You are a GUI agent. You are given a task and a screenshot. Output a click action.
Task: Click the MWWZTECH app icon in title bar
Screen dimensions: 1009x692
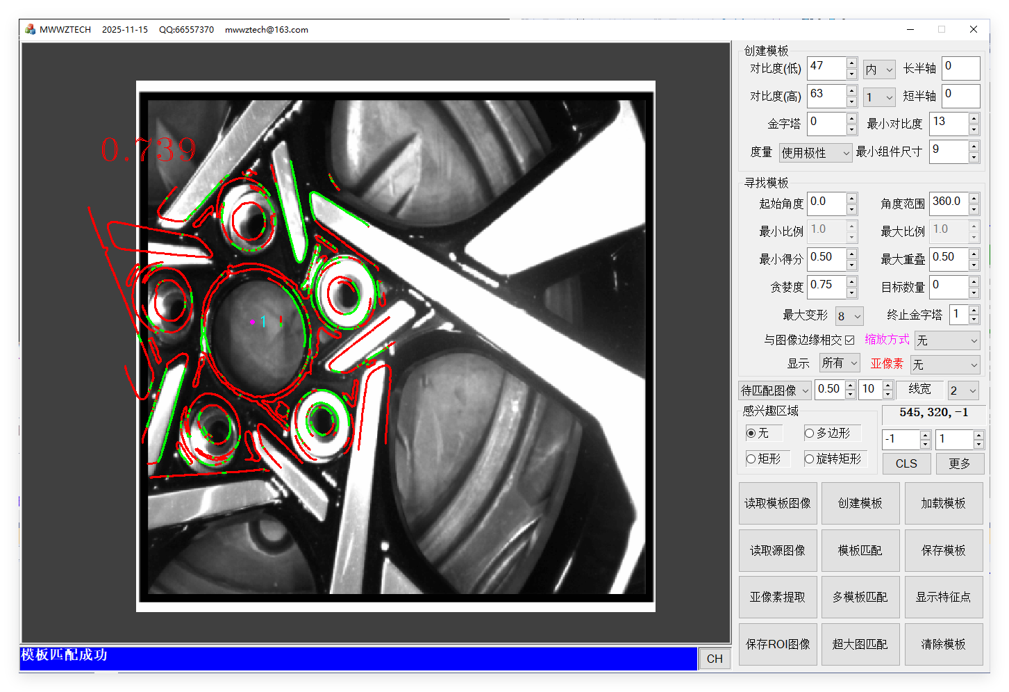pos(30,29)
